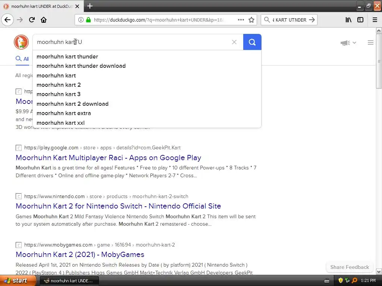Clear the DuckDuckGo search box
Image resolution: width=382 pixels, height=286 pixels.
[x=234, y=42]
